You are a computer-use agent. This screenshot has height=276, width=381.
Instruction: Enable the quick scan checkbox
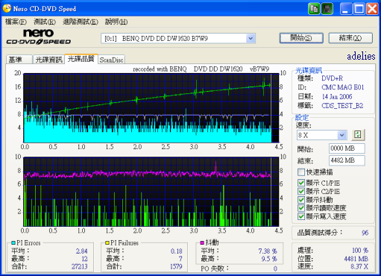coord(301,172)
